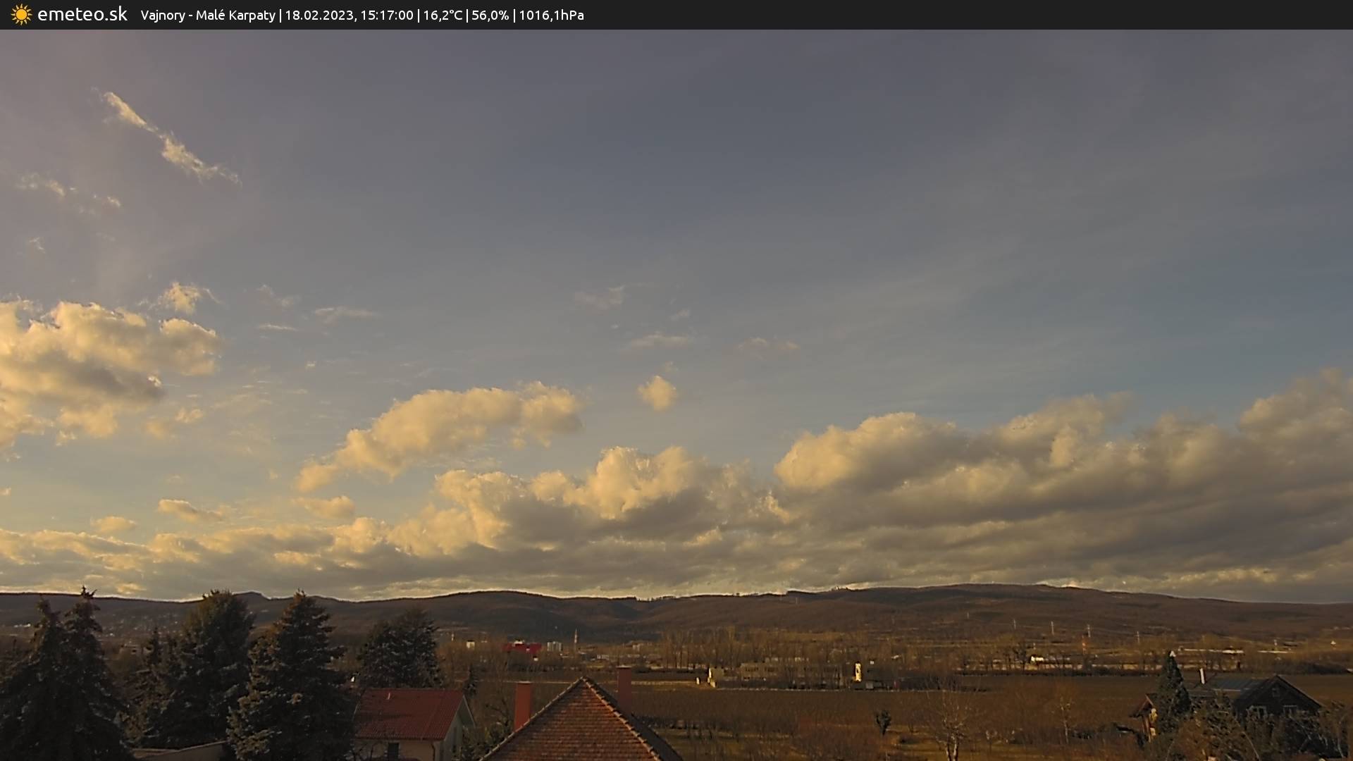This screenshot has height=761, width=1353.
Task: Click the Vajnory - Malé Karpaty location label
Action: (208, 16)
